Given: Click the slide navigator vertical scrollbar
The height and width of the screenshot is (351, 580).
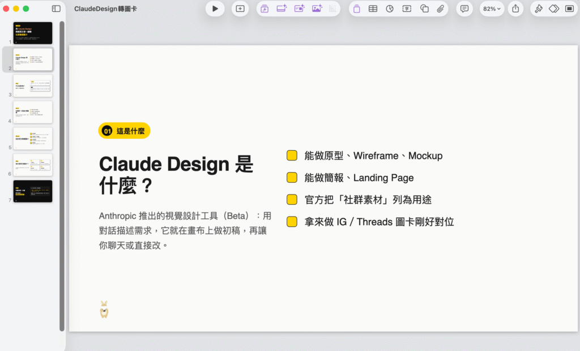Looking at the screenshot, I should point(62,176).
